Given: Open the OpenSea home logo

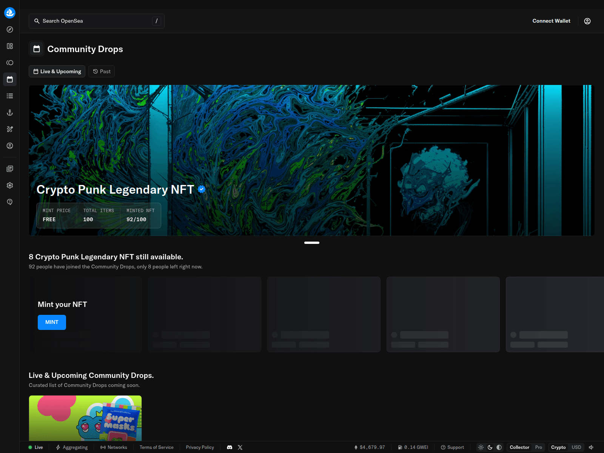Looking at the screenshot, I should (10, 13).
